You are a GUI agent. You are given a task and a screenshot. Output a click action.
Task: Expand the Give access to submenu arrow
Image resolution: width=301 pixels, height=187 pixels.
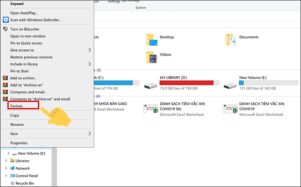tap(89, 50)
